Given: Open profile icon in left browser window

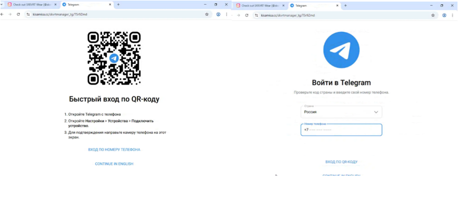Looking at the screenshot, I should (x=218, y=14).
